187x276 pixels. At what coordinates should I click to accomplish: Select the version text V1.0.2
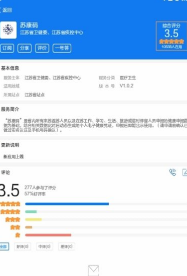tap(126, 86)
